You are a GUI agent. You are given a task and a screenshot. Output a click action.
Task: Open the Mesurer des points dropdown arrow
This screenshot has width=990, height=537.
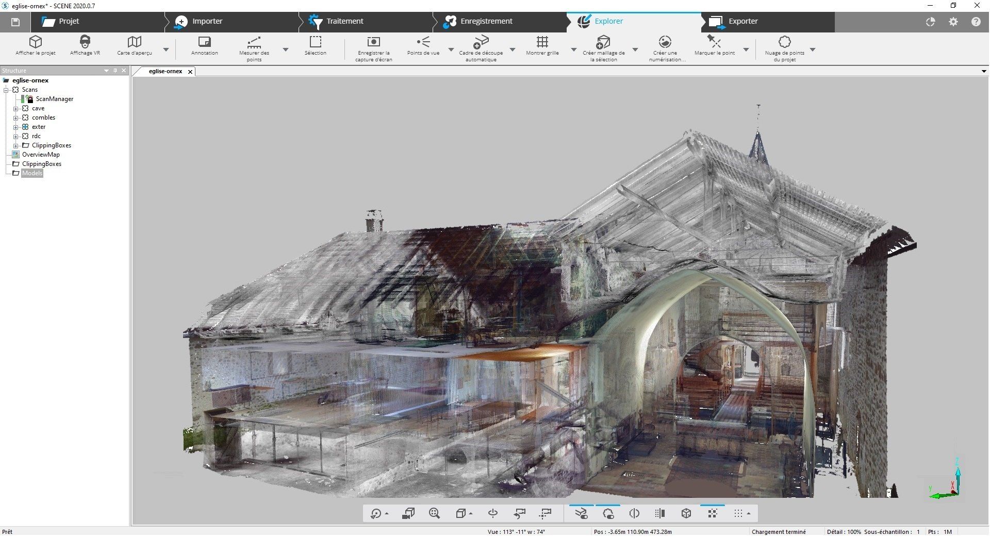click(x=285, y=50)
